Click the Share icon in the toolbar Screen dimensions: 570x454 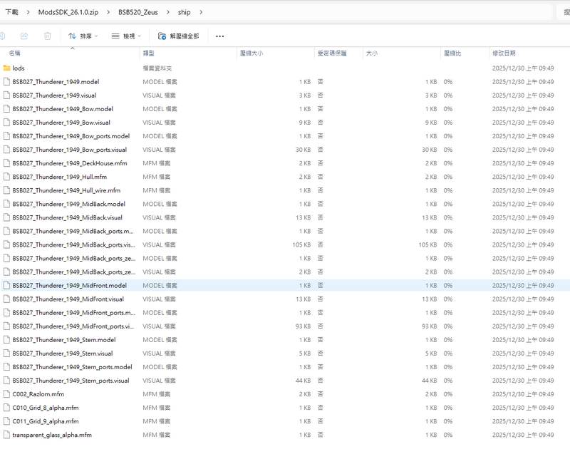point(24,36)
